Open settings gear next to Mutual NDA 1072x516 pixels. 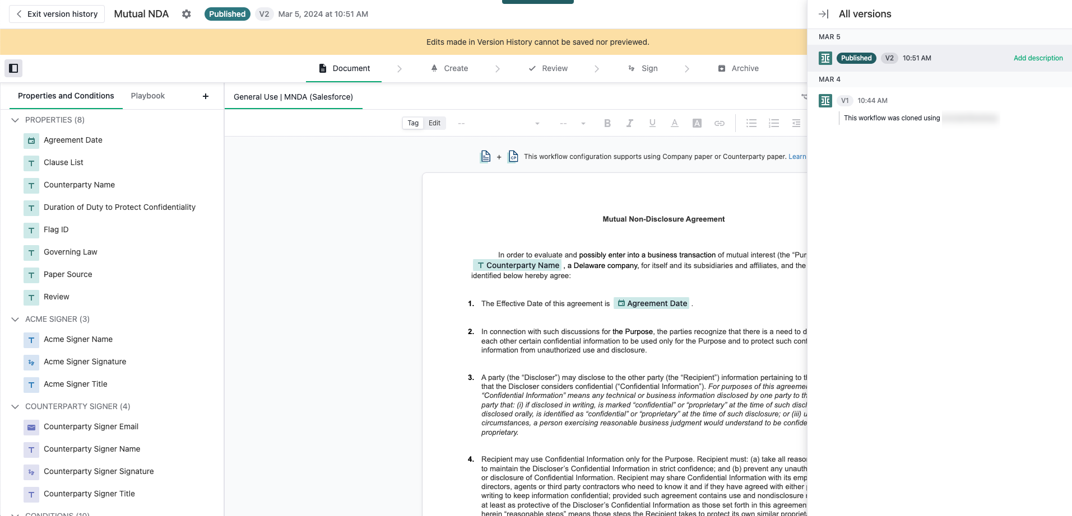187,14
